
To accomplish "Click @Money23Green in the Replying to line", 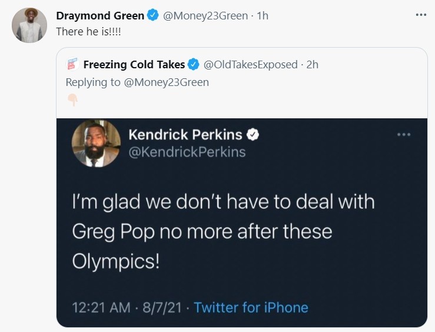I will (x=167, y=82).
